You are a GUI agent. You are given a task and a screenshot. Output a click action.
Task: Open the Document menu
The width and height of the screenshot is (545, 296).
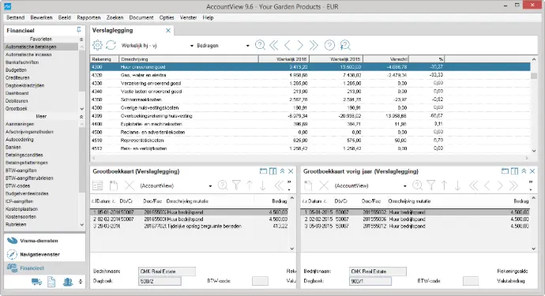click(141, 17)
